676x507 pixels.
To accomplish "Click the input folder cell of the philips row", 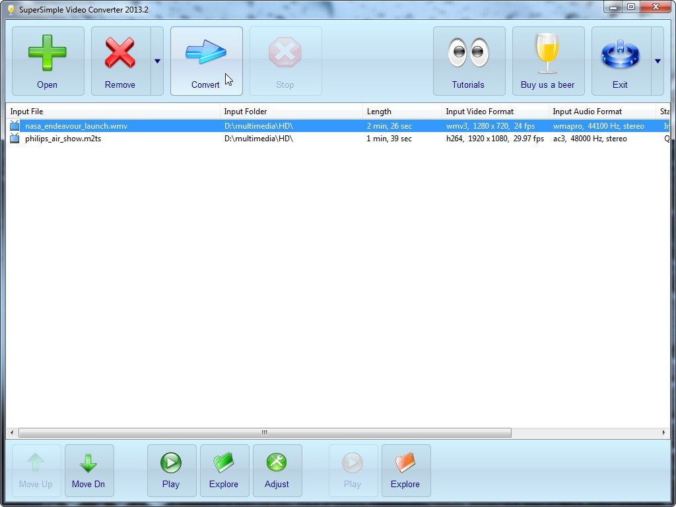I will pos(259,139).
